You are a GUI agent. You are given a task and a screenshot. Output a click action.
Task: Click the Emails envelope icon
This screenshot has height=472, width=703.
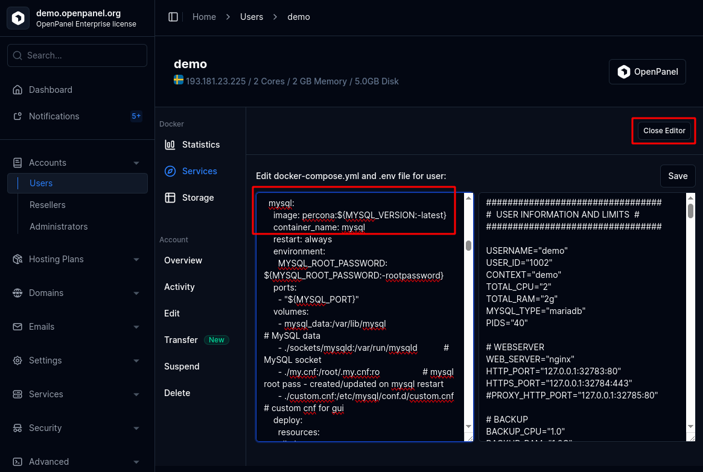coord(17,327)
